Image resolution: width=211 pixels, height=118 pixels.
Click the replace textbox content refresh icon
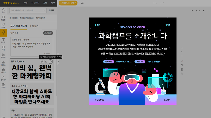click(x=51, y=61)
